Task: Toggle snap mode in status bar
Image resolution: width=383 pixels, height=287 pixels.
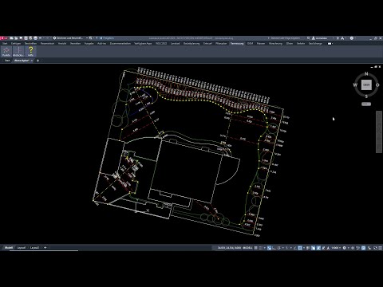Action: (x=261, y=248)
